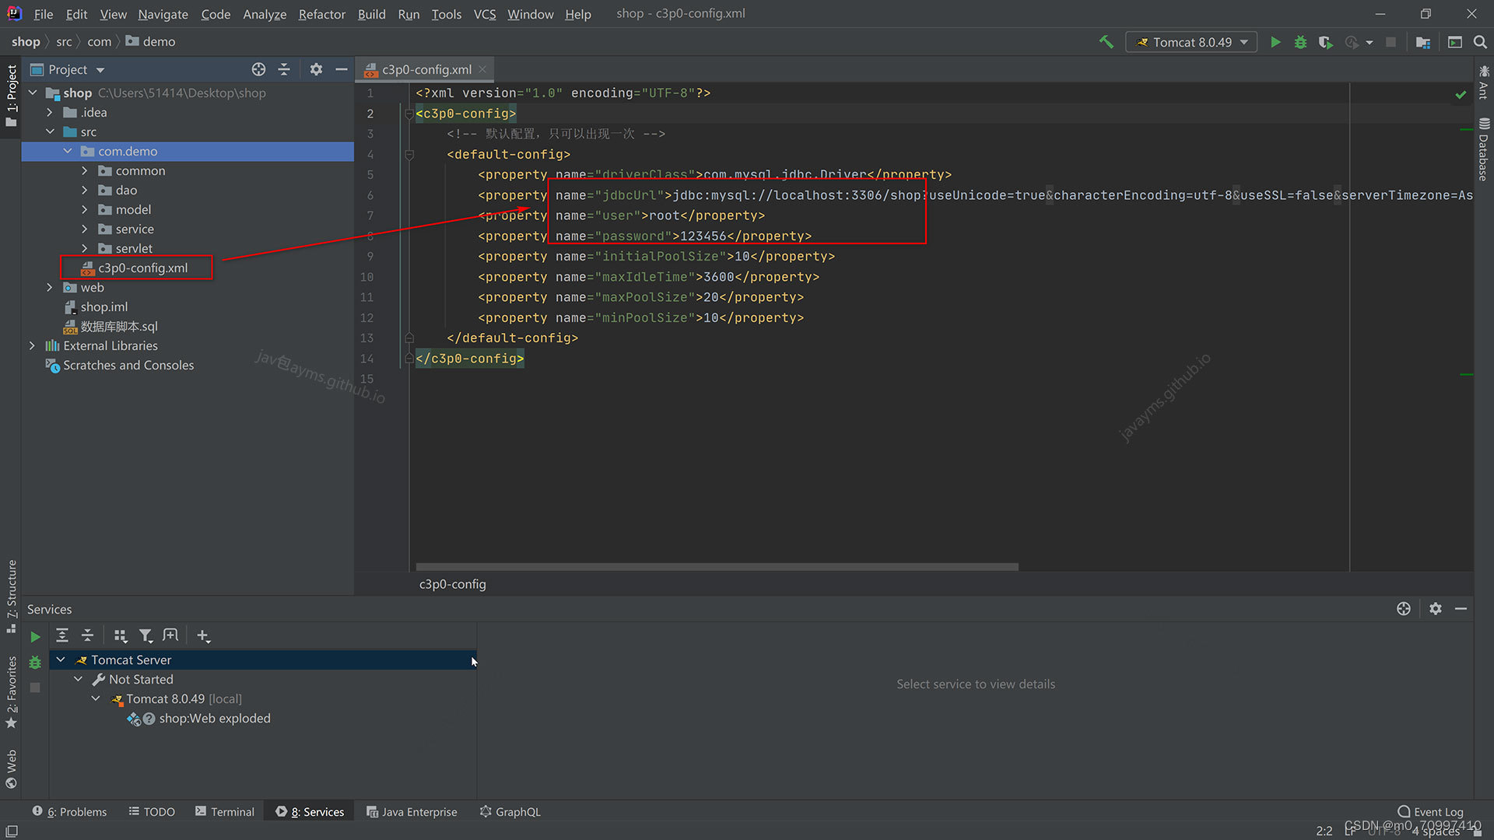Collapse the Tomcat Server node
Image resolution: width=1494 pixels, height=840 pixels.
[61, 660]
